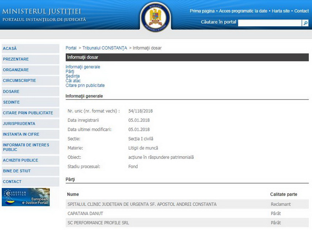This screenshot has height=230, width=312.
Task: Jump to Căi atac section link
Action: tap(73, 81)
